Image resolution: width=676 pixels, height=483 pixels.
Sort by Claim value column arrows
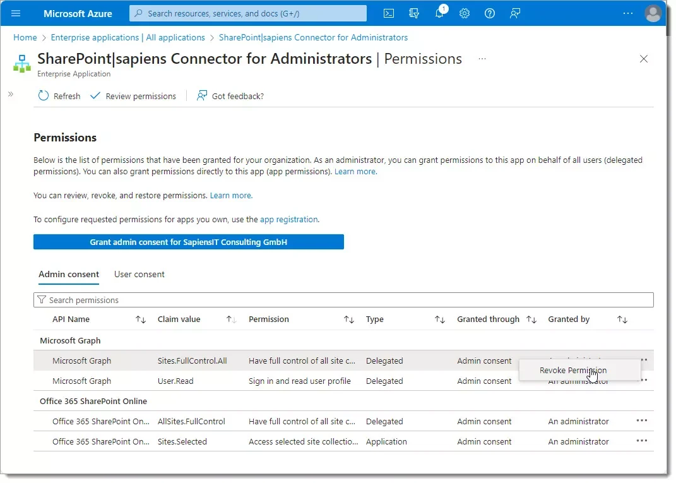(x=232, y=319)
